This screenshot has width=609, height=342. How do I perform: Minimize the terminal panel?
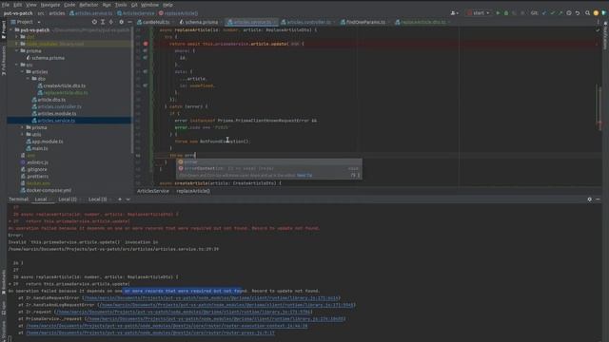coord(598,199)
